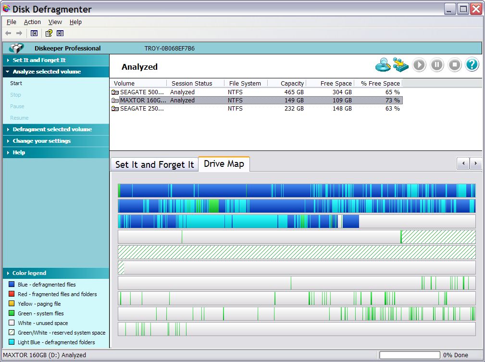Open the Action menu
This screenshot has height=362, width=485.
32,22
